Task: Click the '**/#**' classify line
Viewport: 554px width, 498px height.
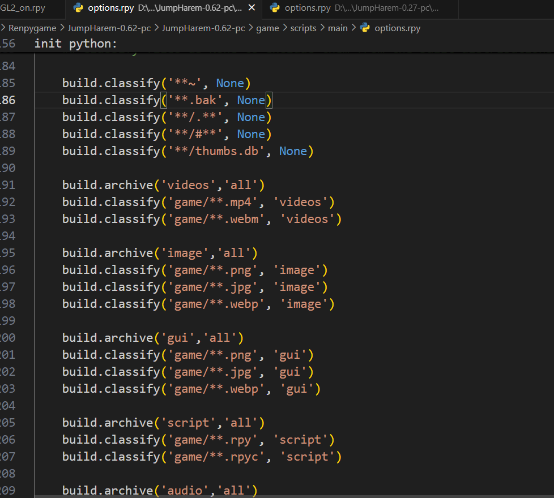Action: [167, 134]
